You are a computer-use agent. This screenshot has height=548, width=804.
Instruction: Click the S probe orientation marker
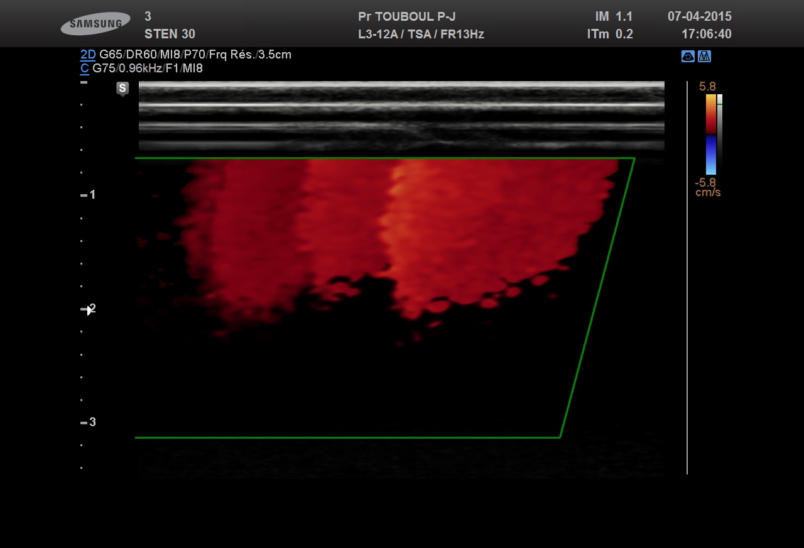122,88
